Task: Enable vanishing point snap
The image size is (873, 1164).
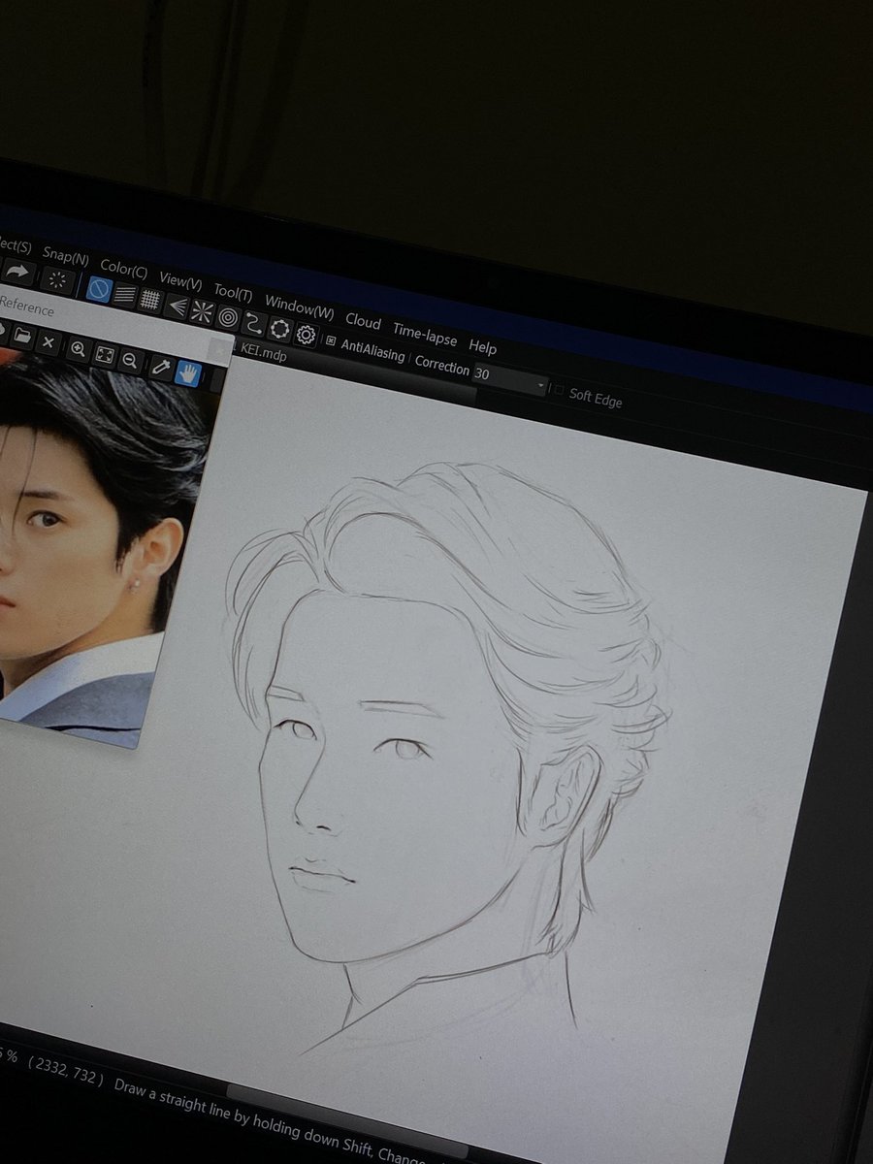Action: tap(176, 306)
